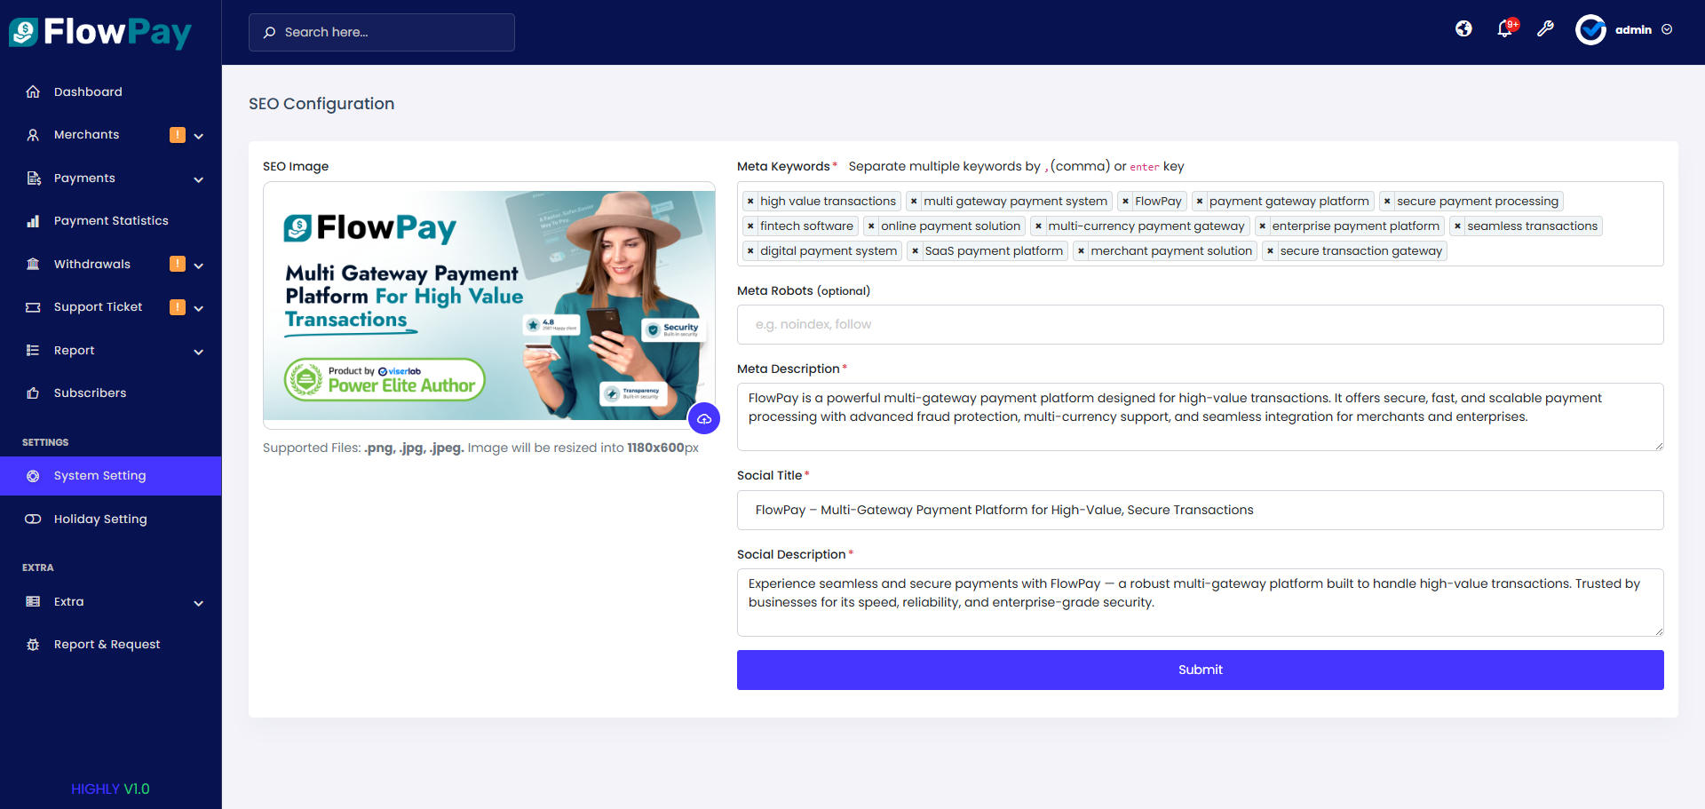Click the 'Supported Files' hint text
Screen dimensions: 1705x809
[480, 448]
